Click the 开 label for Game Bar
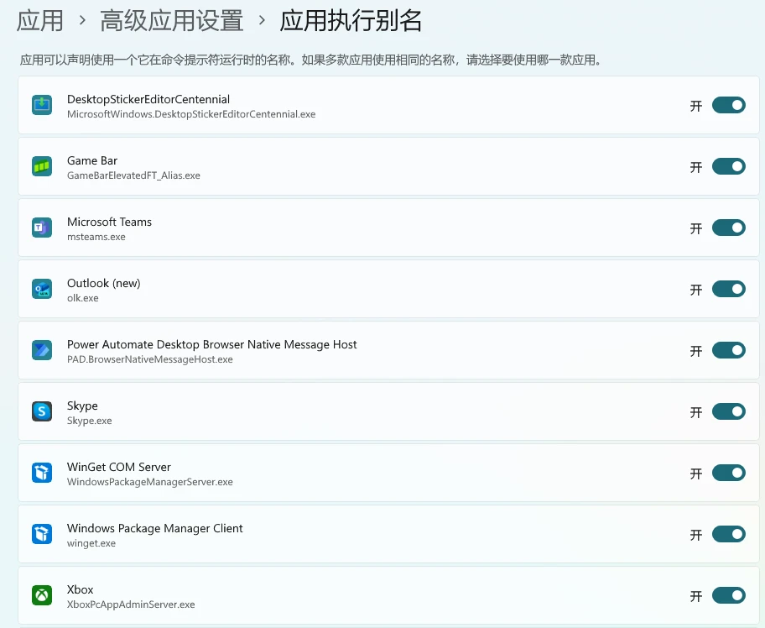This screenshot has width=765, height=628. point(695,168)
